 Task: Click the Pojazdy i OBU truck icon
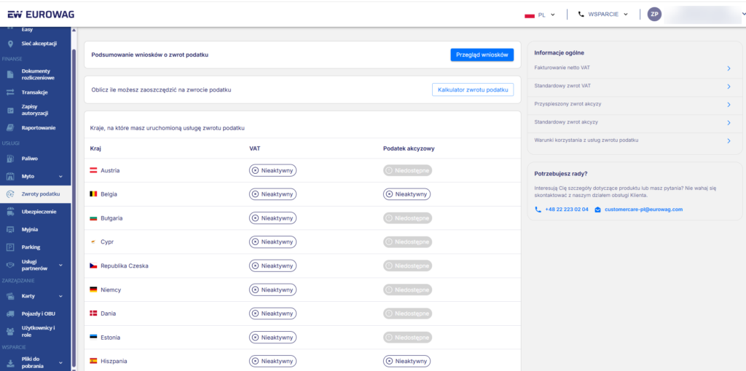(x=10, y=314)
